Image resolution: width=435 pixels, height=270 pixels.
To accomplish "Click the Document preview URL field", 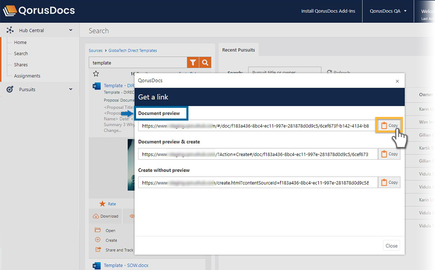I will click(258, 126).
